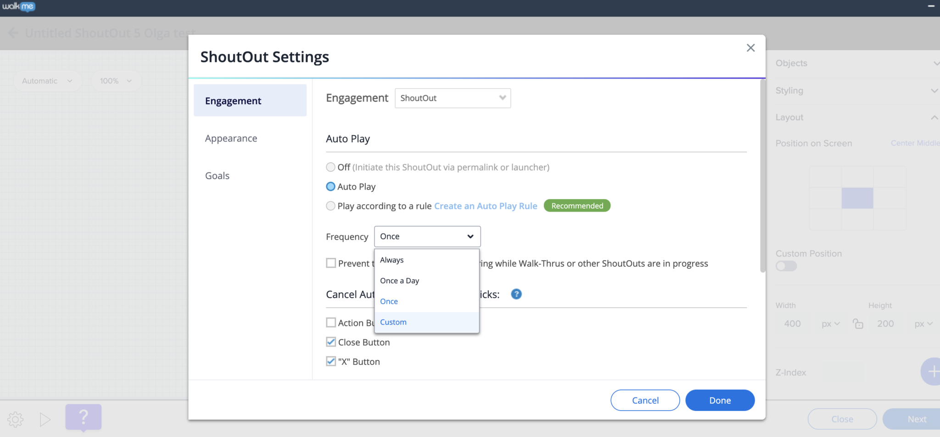Open the Engagement type dropdown showing ShoutOut
Viewport: 940px width, 437px height.
pos(452,98)
